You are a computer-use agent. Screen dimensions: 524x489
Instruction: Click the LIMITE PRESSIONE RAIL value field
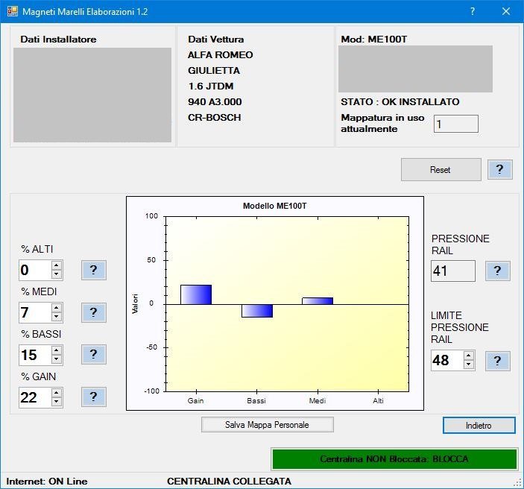click(447, 361)
